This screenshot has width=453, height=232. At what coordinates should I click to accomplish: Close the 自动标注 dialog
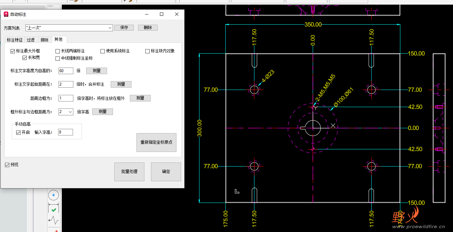click(177, 14)
